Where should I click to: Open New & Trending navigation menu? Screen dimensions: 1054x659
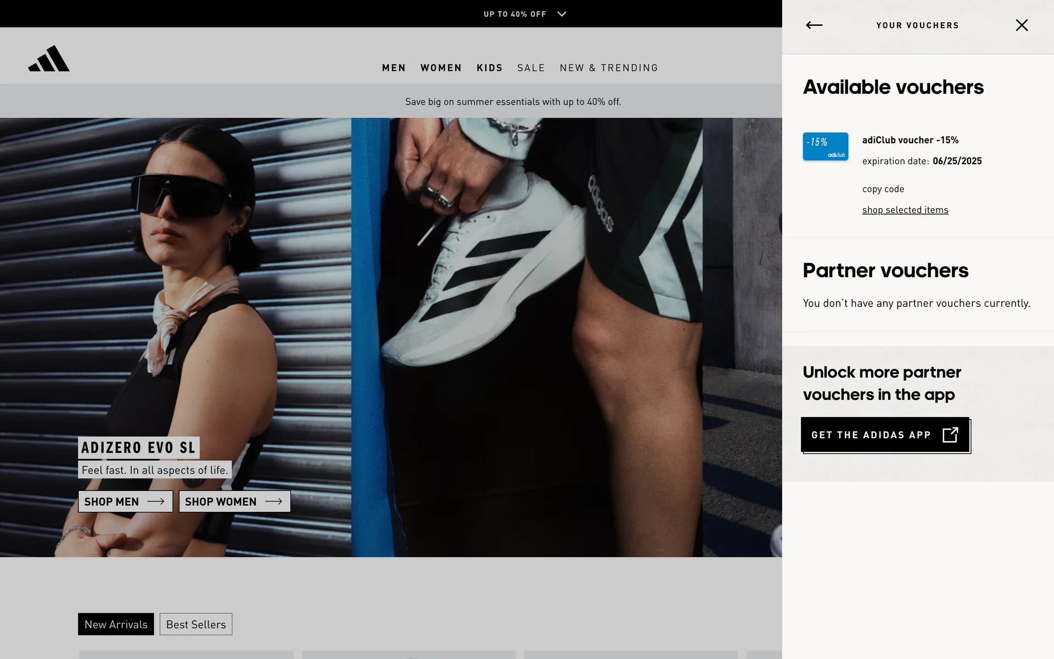(609, 68)
